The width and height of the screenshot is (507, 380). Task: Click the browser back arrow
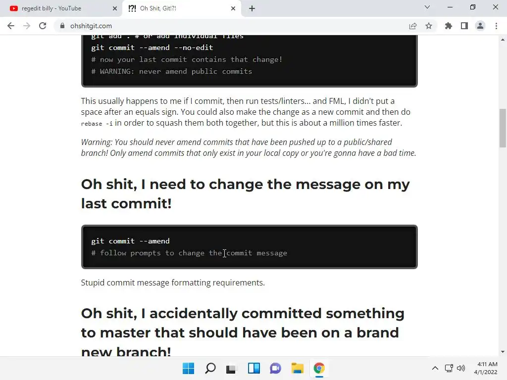pyautogui.click(x=11, y=26)
